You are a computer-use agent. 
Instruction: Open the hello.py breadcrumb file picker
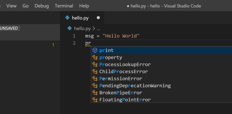point(82,29)
